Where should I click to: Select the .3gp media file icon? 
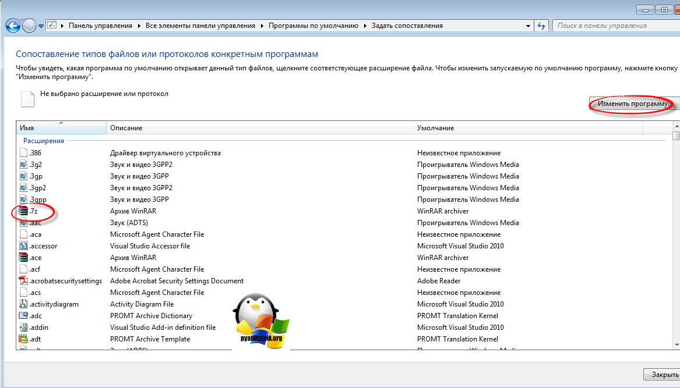pyautogui.click(x=23, y=176)
